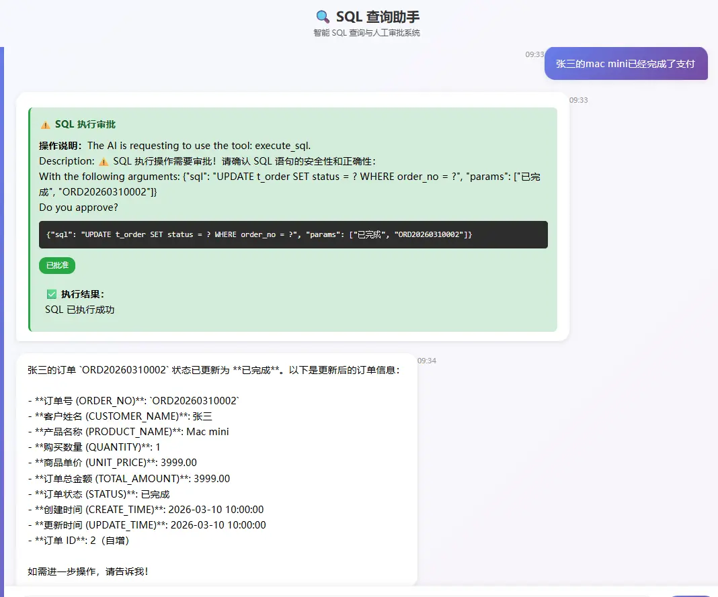Click the 09:34 timestamp near the order reply

coord(428,361)
